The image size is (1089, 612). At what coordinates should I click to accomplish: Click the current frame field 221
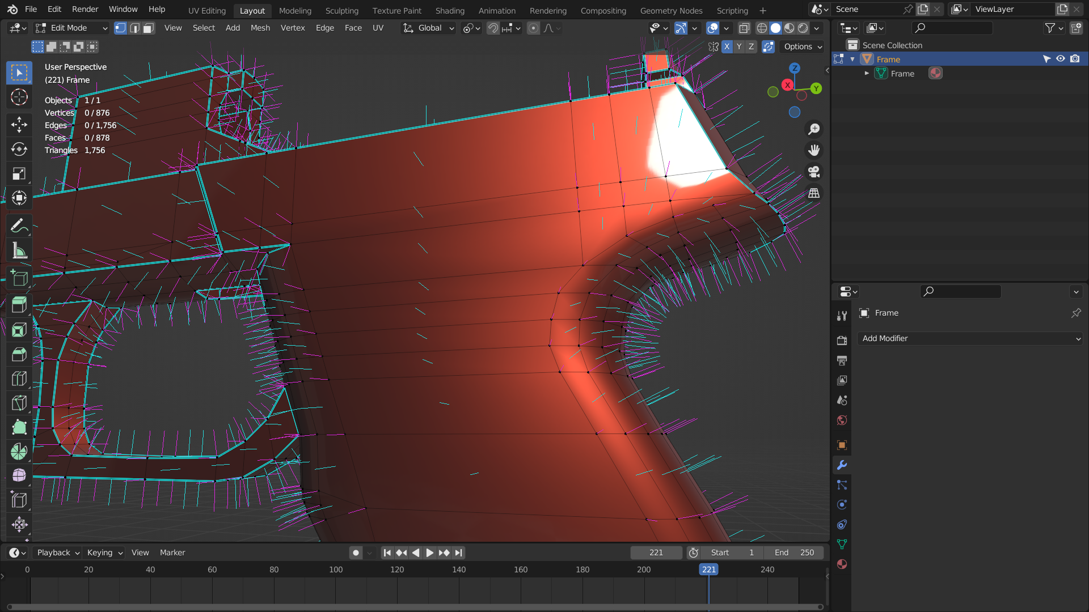pyautogui.click(x=656, y=552)
